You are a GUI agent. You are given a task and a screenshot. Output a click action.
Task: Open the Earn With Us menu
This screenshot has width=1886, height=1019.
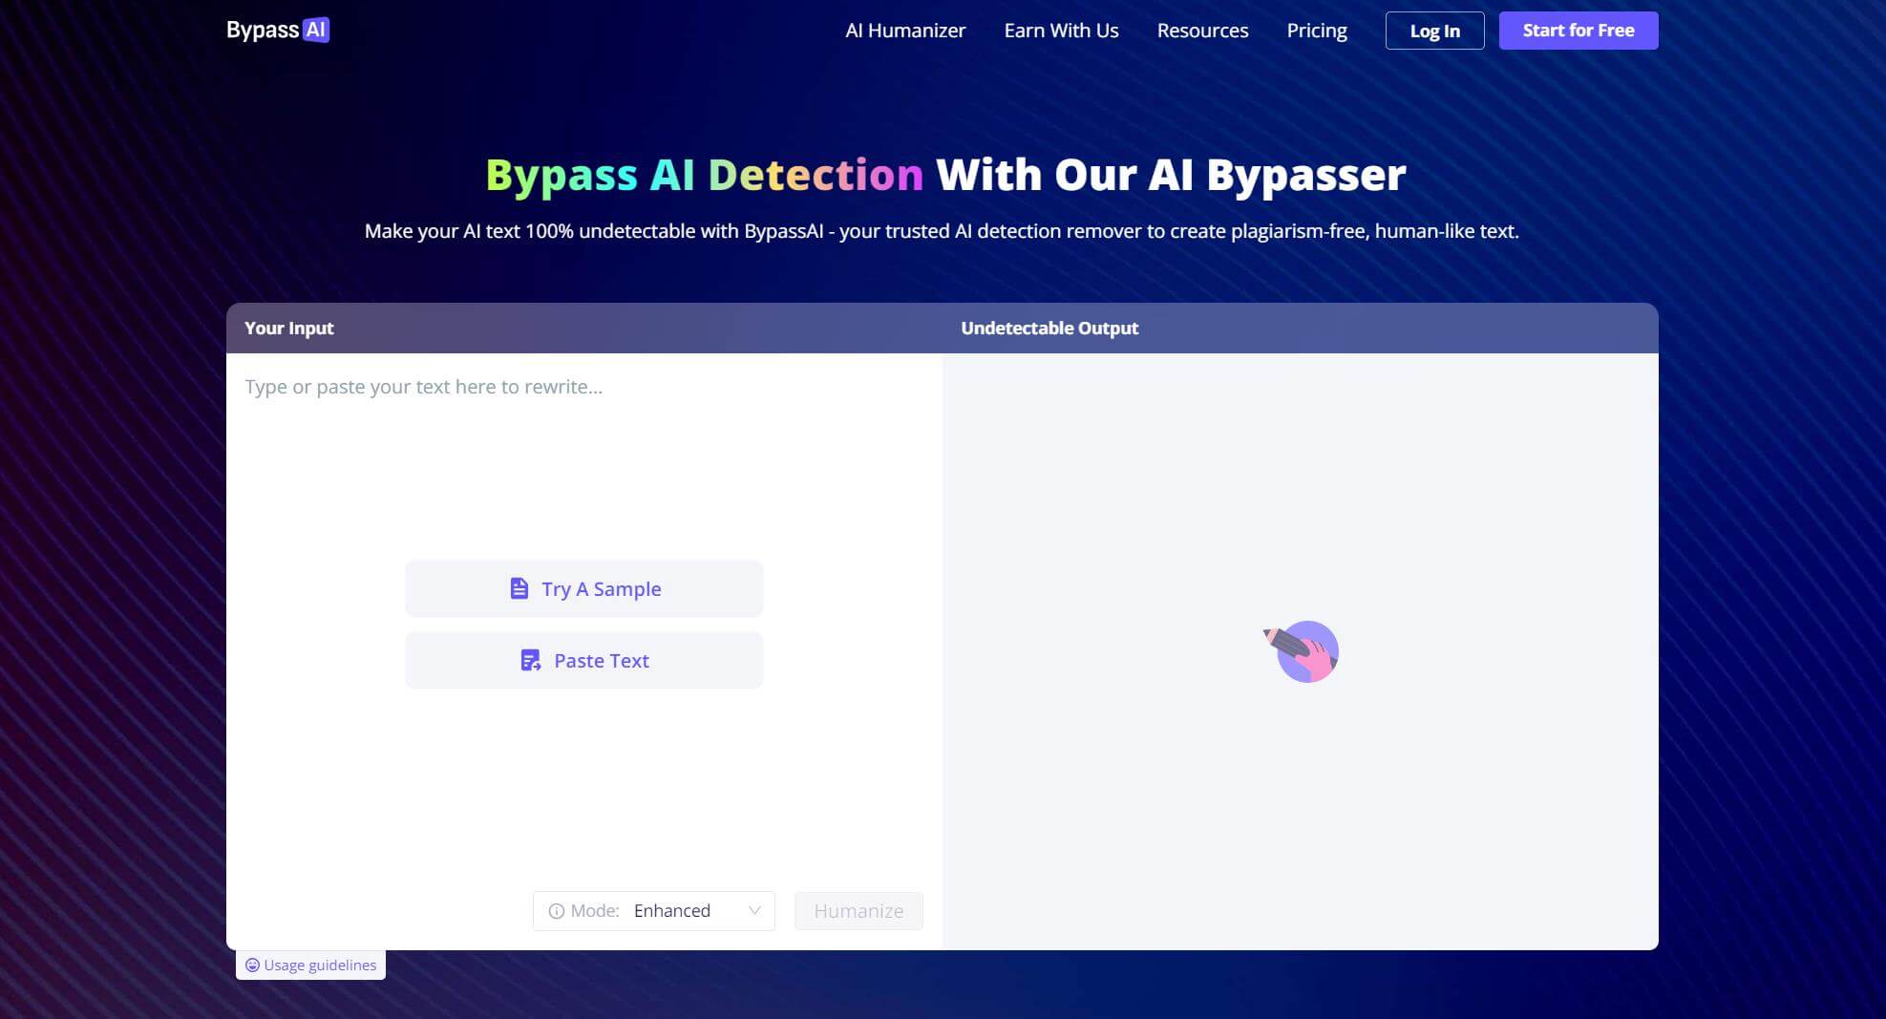click(1061, 31)
